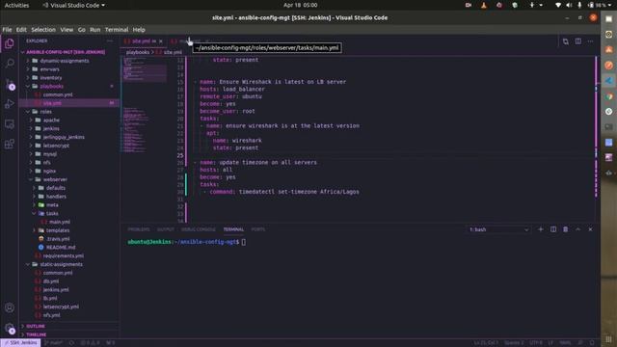This screenshot has width=617, height=347.
Task: Click the SSH: Jenkins remote status indicator
Action: point(20,343)
